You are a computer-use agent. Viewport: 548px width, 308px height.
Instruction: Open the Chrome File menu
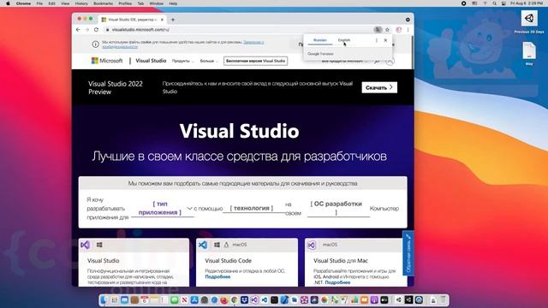coord(39,3)
